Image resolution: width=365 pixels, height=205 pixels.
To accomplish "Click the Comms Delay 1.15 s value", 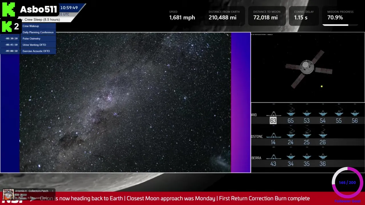I will (x=301, y=17).
